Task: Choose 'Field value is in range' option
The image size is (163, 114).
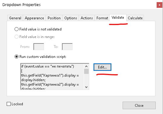Action: (x=16, y=37)
